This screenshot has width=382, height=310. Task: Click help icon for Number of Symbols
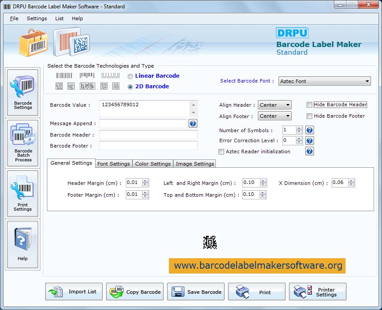coord(309,130)
